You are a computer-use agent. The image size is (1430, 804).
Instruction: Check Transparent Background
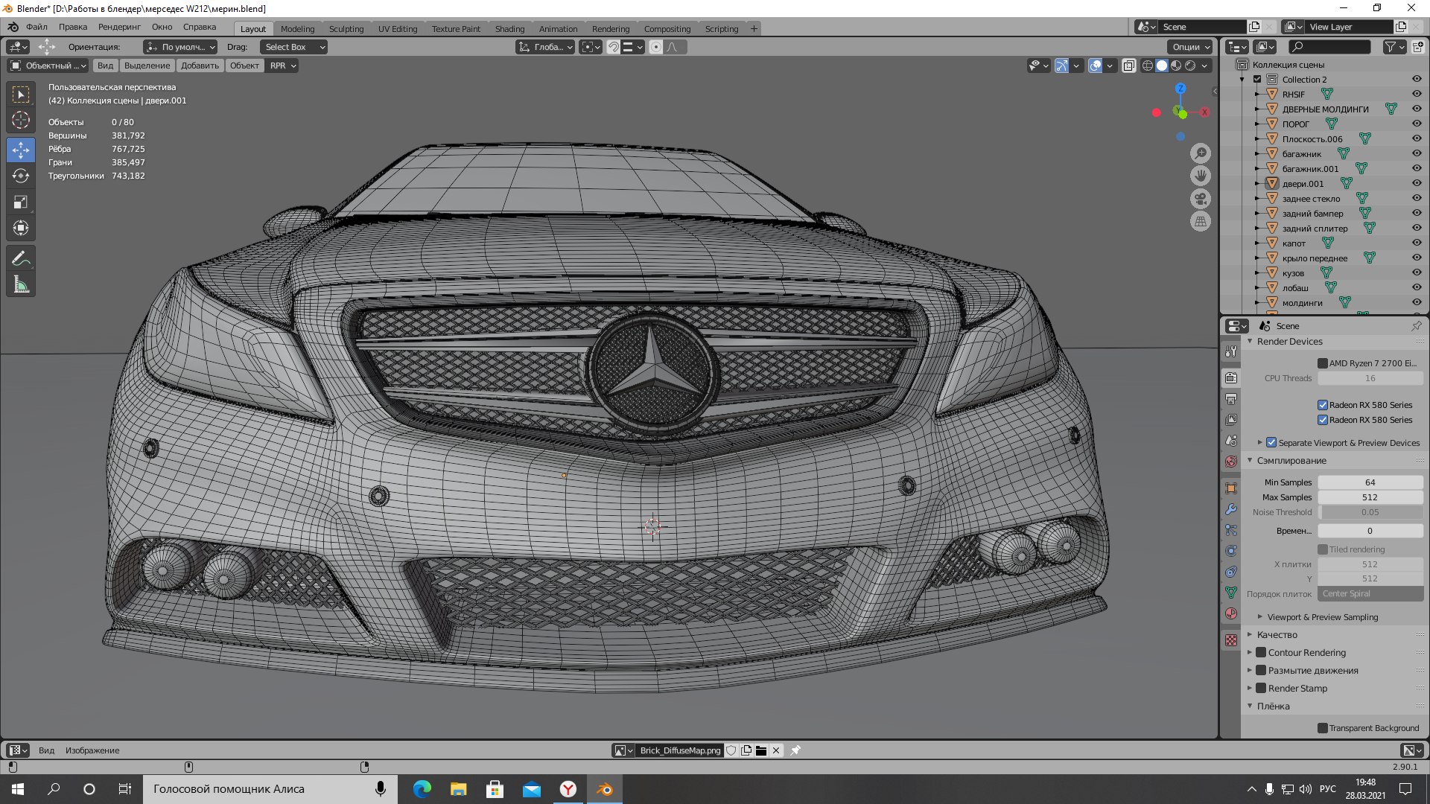(x=1323, y=728)
